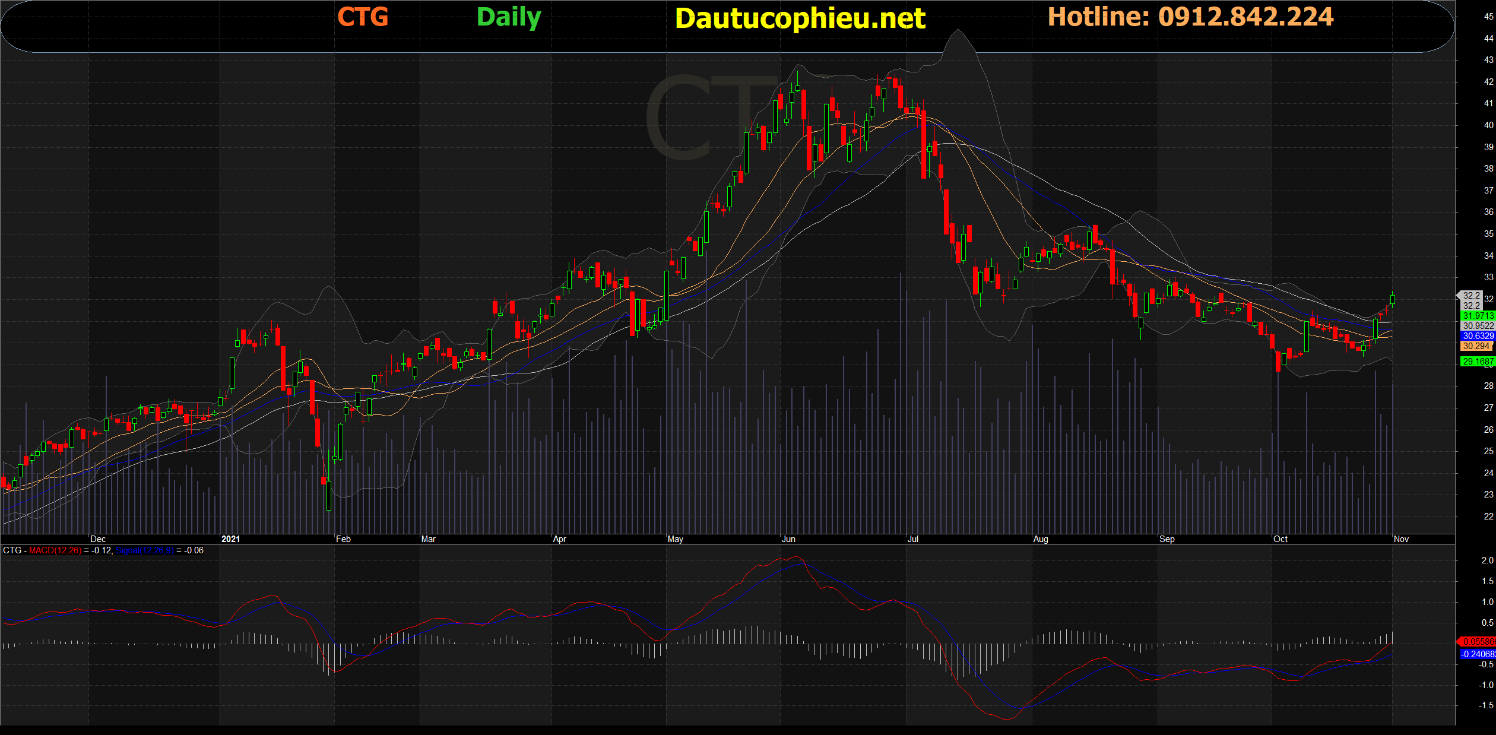1496x735 pixels.
Task: Click the orange 30.294 price tag
Action: [1476, 346]
